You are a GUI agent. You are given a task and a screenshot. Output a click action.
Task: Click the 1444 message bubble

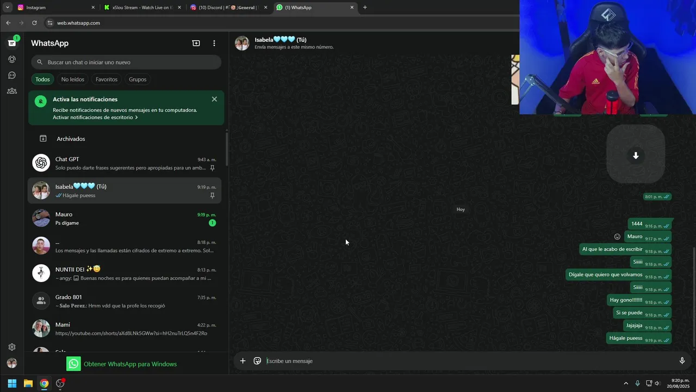(x=650, y=224)
